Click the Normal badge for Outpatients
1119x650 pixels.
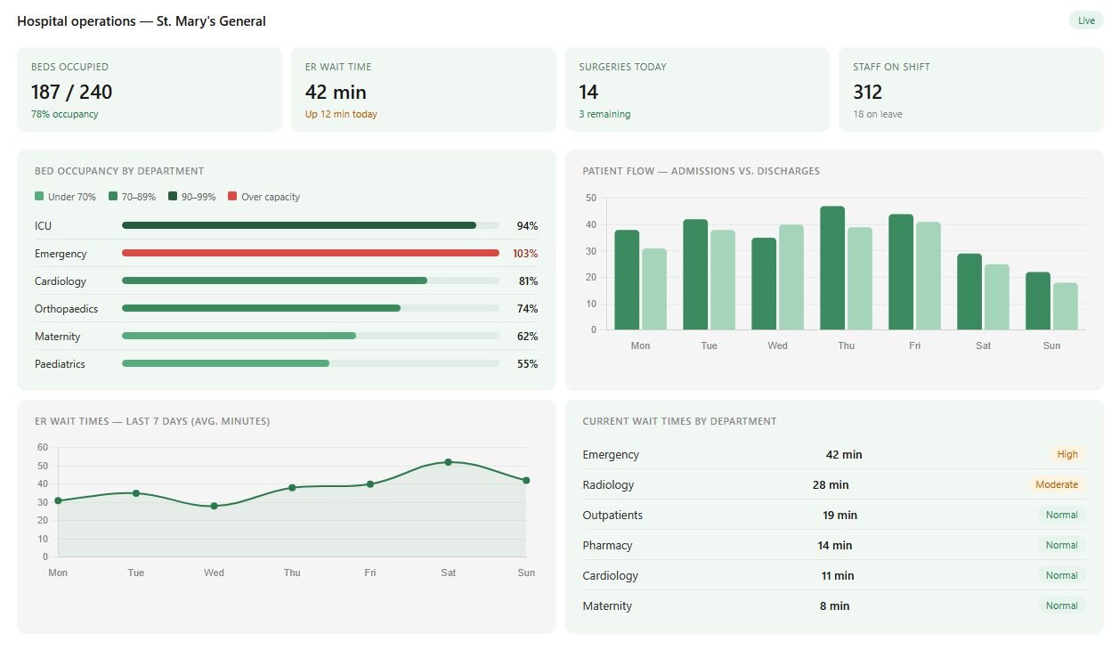1061,515
